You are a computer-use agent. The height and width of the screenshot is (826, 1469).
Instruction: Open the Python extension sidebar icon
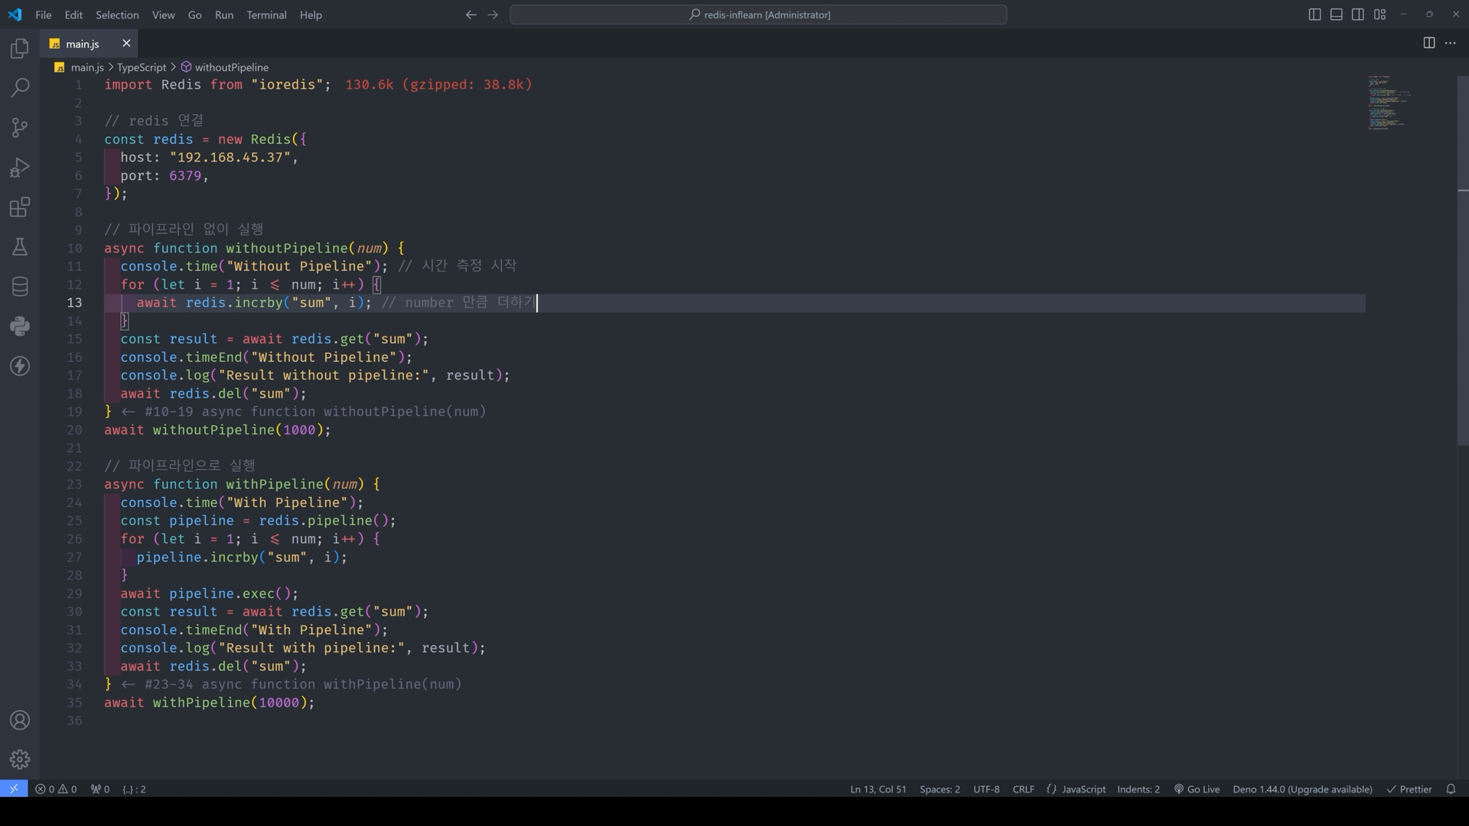click(x=20, y=327)
